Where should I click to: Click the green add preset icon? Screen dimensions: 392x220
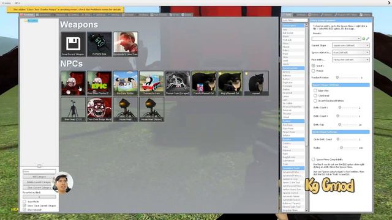pyautogui.click(x=364, y=38)
